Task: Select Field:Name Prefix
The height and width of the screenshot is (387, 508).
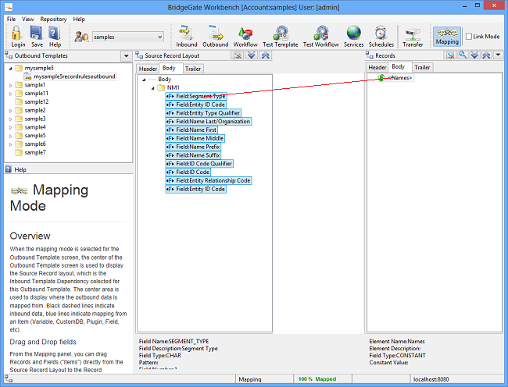Action: [193, 147]
